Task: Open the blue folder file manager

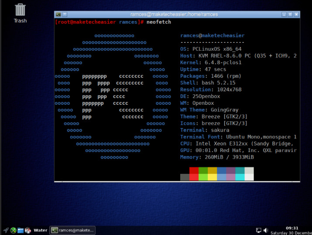Action: [21, 230]
